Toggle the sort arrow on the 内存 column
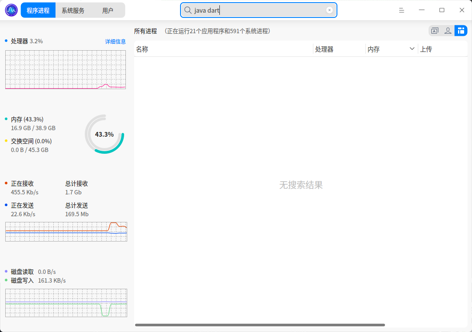The image size is (472, 332). [x=412, y=49]
